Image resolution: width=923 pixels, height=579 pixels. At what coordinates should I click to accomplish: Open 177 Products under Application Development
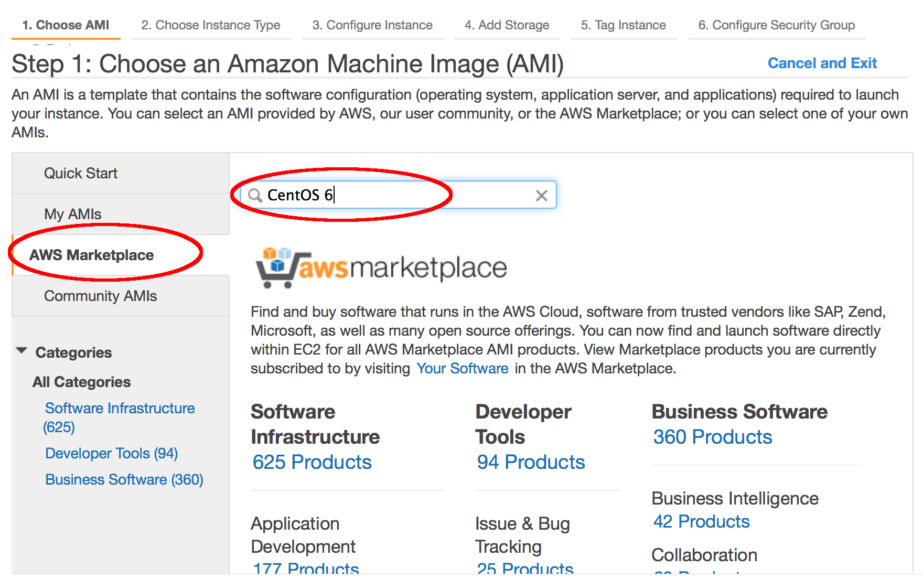306,569
